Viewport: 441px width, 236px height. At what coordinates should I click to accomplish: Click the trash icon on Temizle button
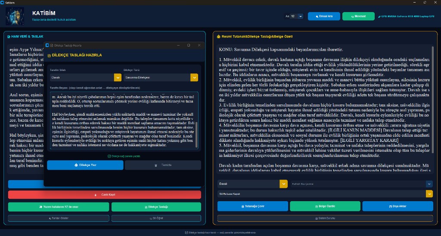[155, 165]
